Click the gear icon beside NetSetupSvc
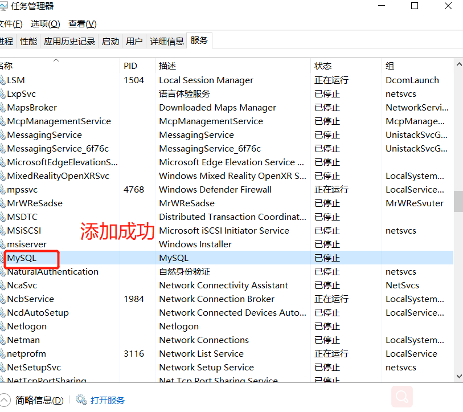 tap(3, 368)
